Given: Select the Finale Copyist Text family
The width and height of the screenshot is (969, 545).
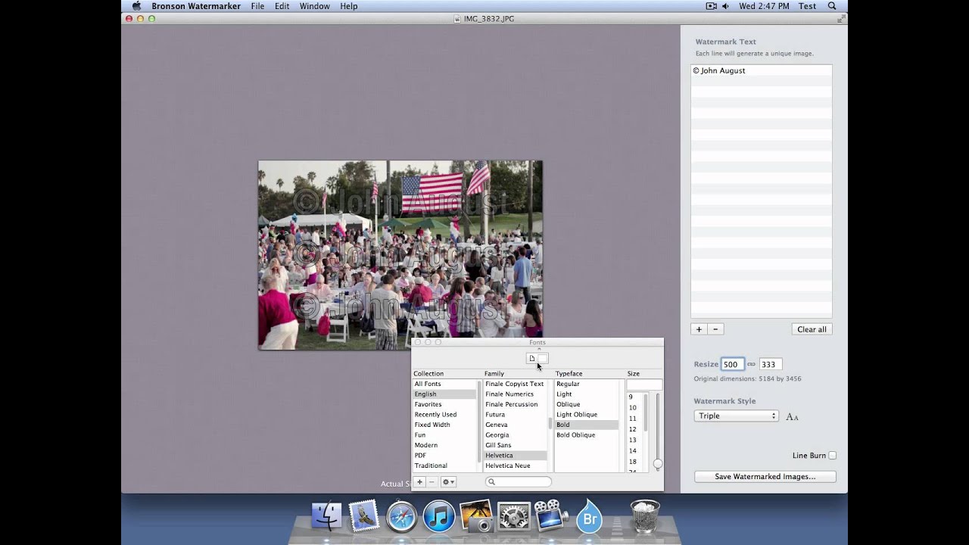Looking at the screenshot, I should coord(516,384).
